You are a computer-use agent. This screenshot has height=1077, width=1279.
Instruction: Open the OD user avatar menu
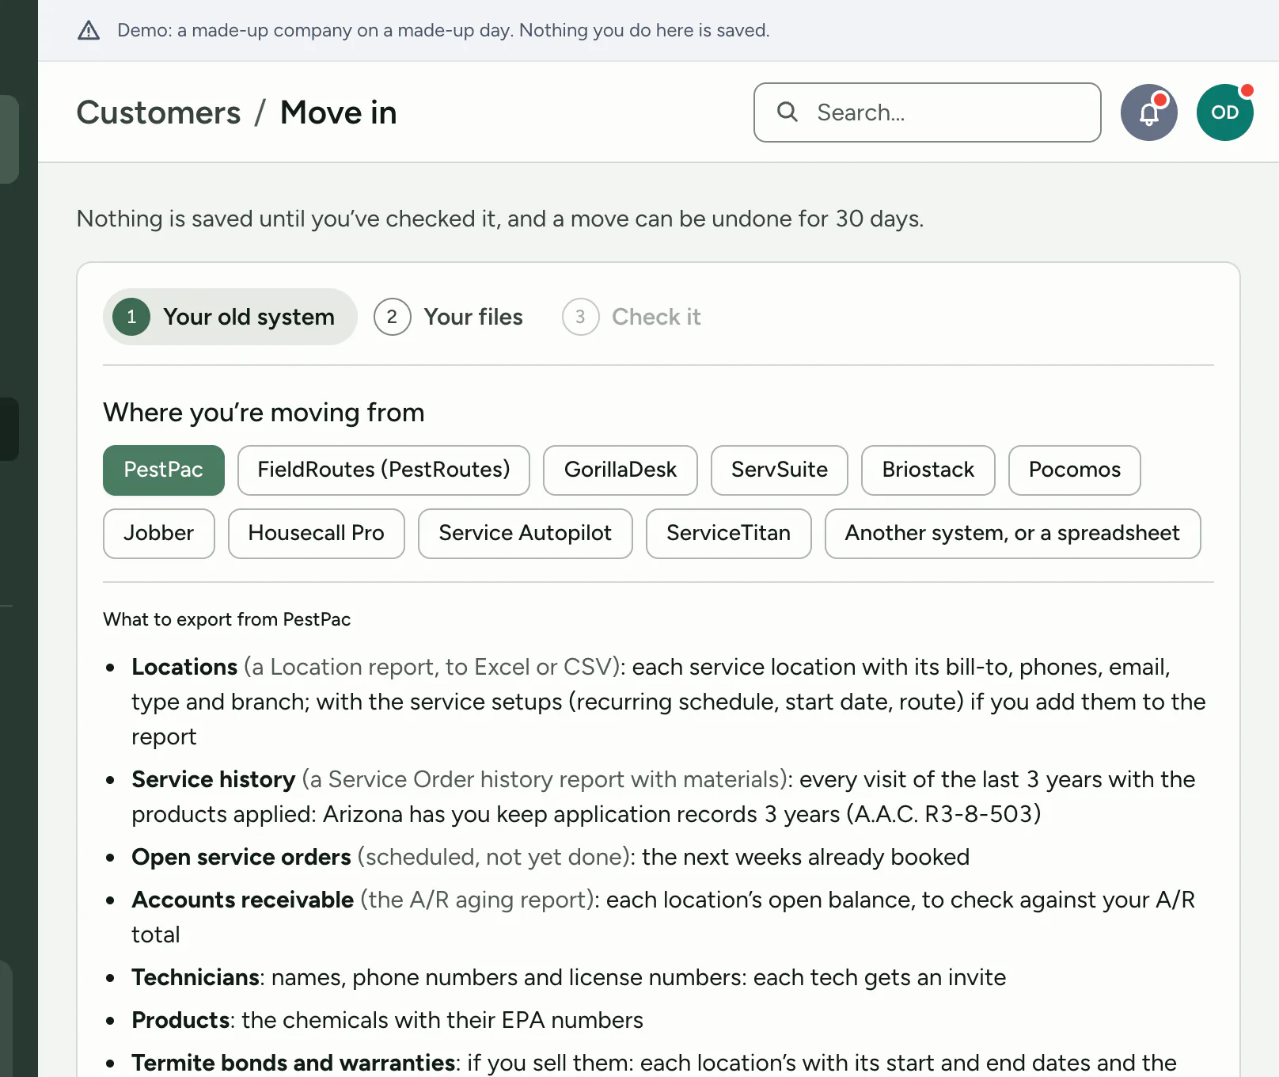click(x=1224, y=112)
